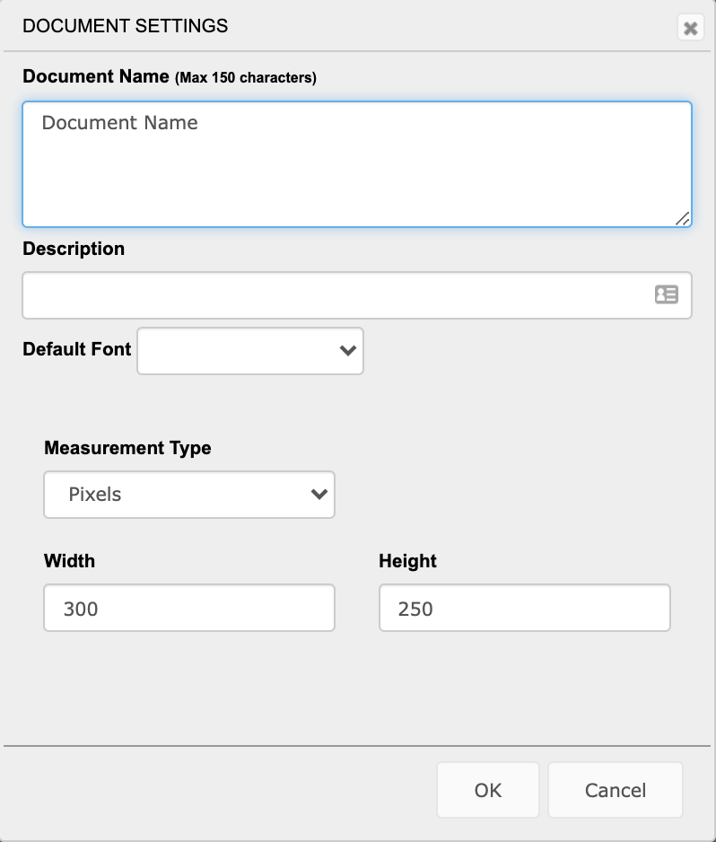Click the Height label

(407, 561)
